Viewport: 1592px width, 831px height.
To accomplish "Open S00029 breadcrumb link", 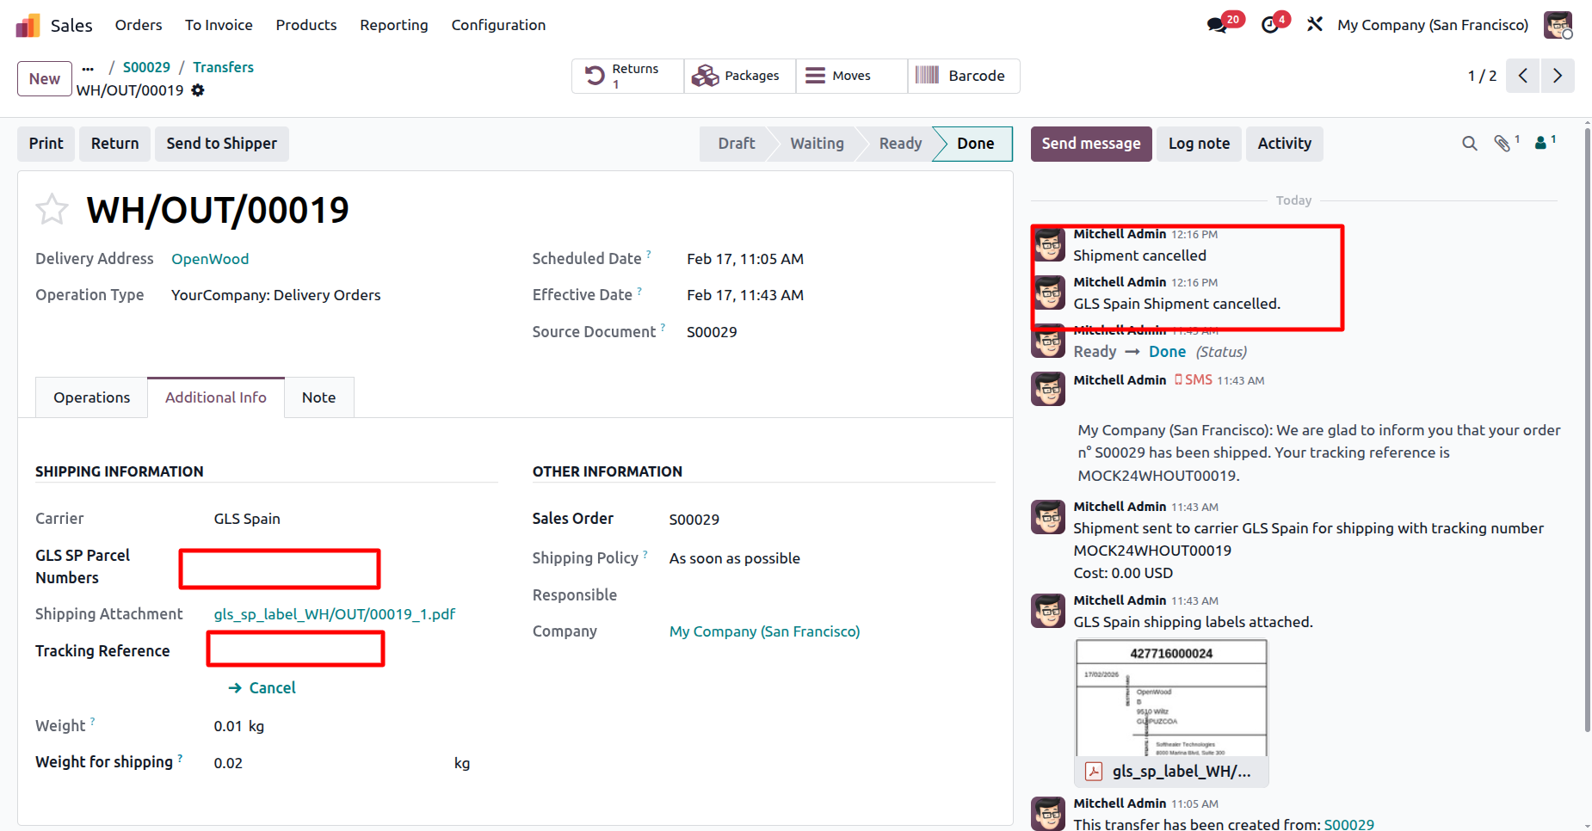I will (x=146, y=67).
